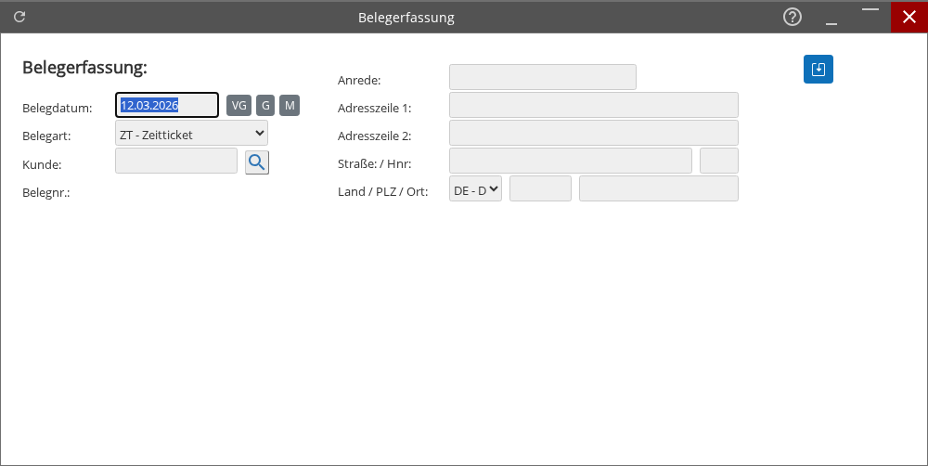Select the Ort city field
Viewport: 928px width, 466px height.
coord(658,189)
